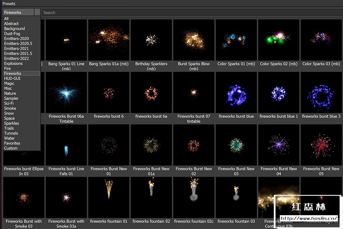This screenshot has height=229, width=343.
Task: Select Fireworks Burst with Smoke 03
Action: tap(24, 197)
